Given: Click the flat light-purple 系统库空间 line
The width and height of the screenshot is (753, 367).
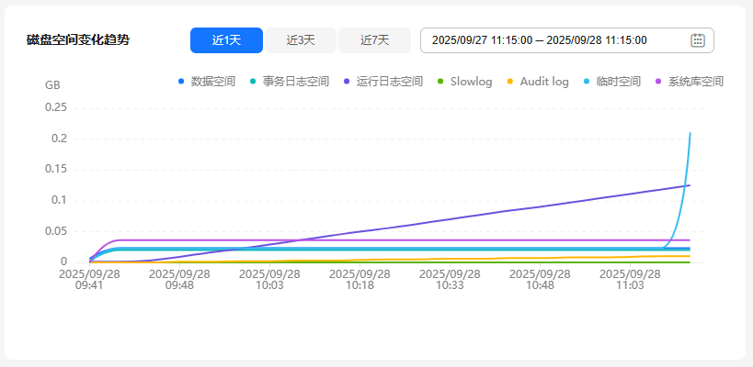Looking at the screenshot, I should [368, 240].
